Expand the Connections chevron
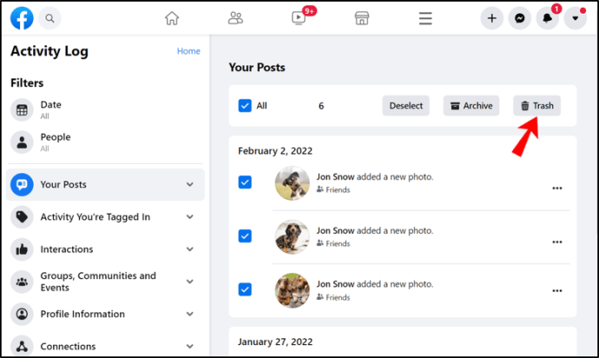 (190, 346)
